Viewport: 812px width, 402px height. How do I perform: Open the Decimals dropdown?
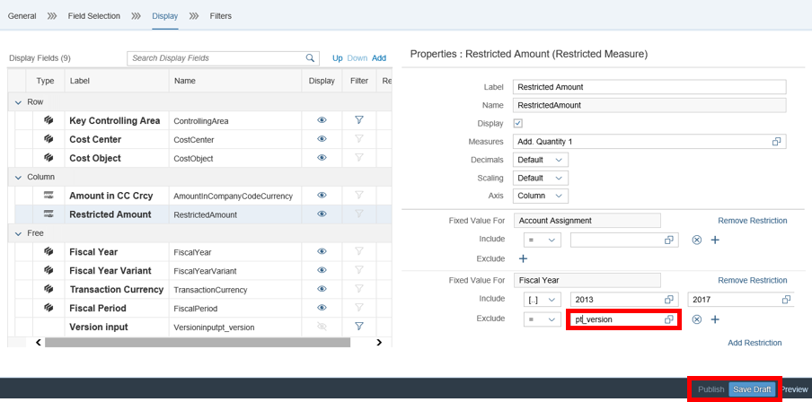[x=540, y=160]
